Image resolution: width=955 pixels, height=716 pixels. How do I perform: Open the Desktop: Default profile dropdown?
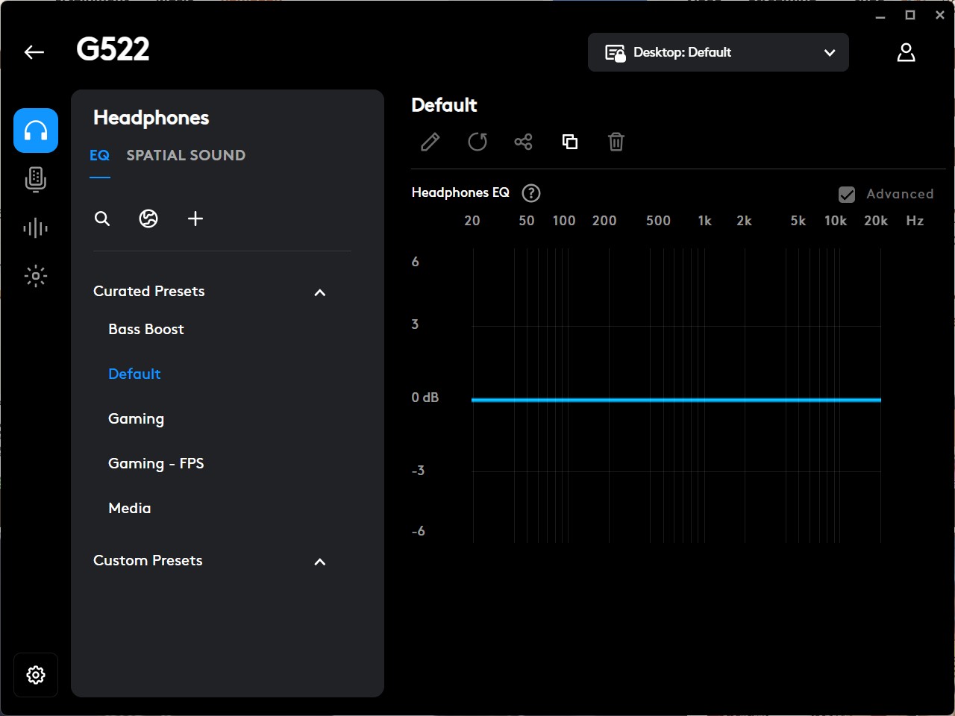coord(718,52)
